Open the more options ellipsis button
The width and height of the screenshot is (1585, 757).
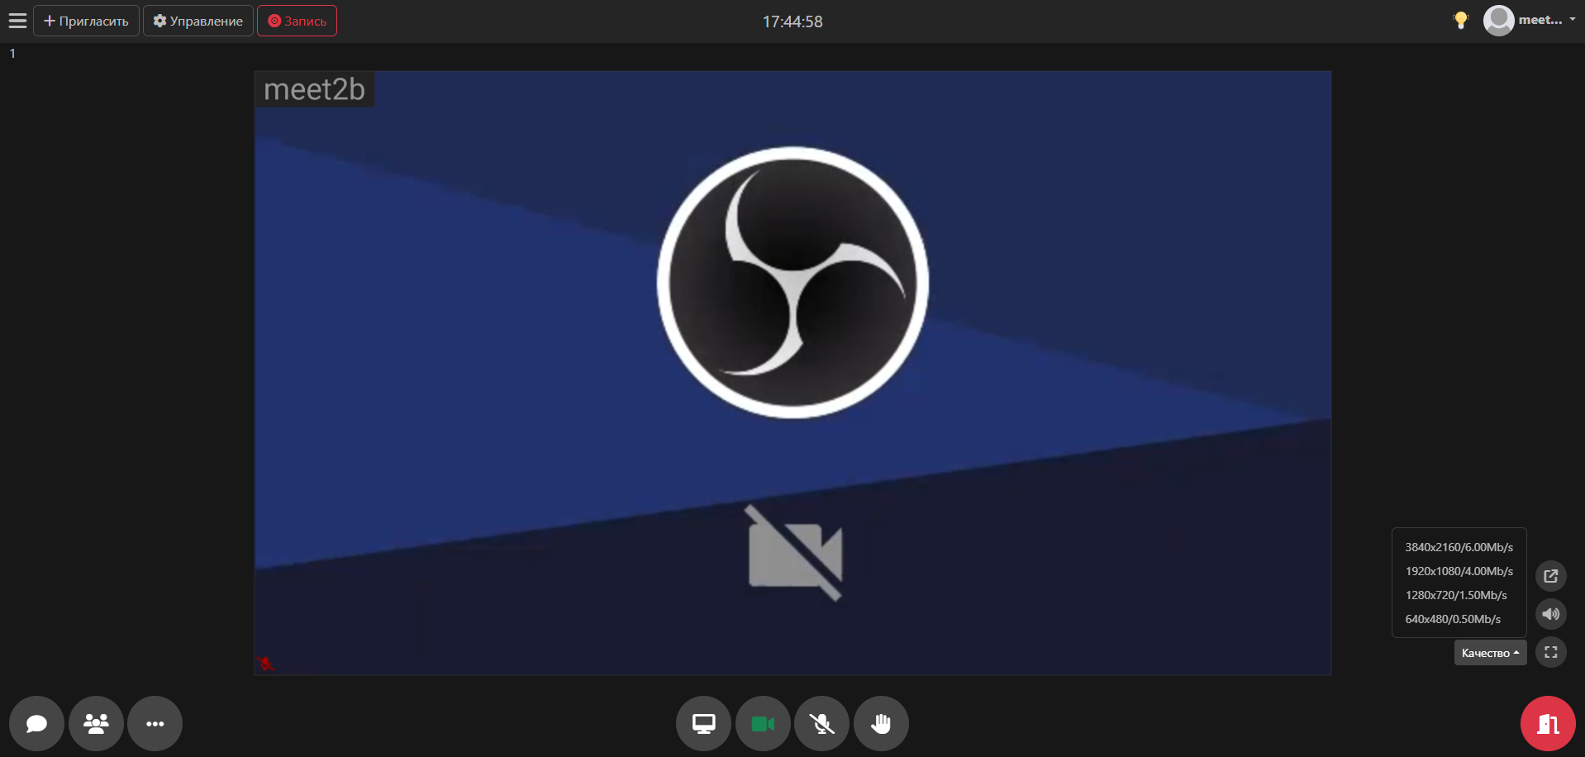(155, 724)
